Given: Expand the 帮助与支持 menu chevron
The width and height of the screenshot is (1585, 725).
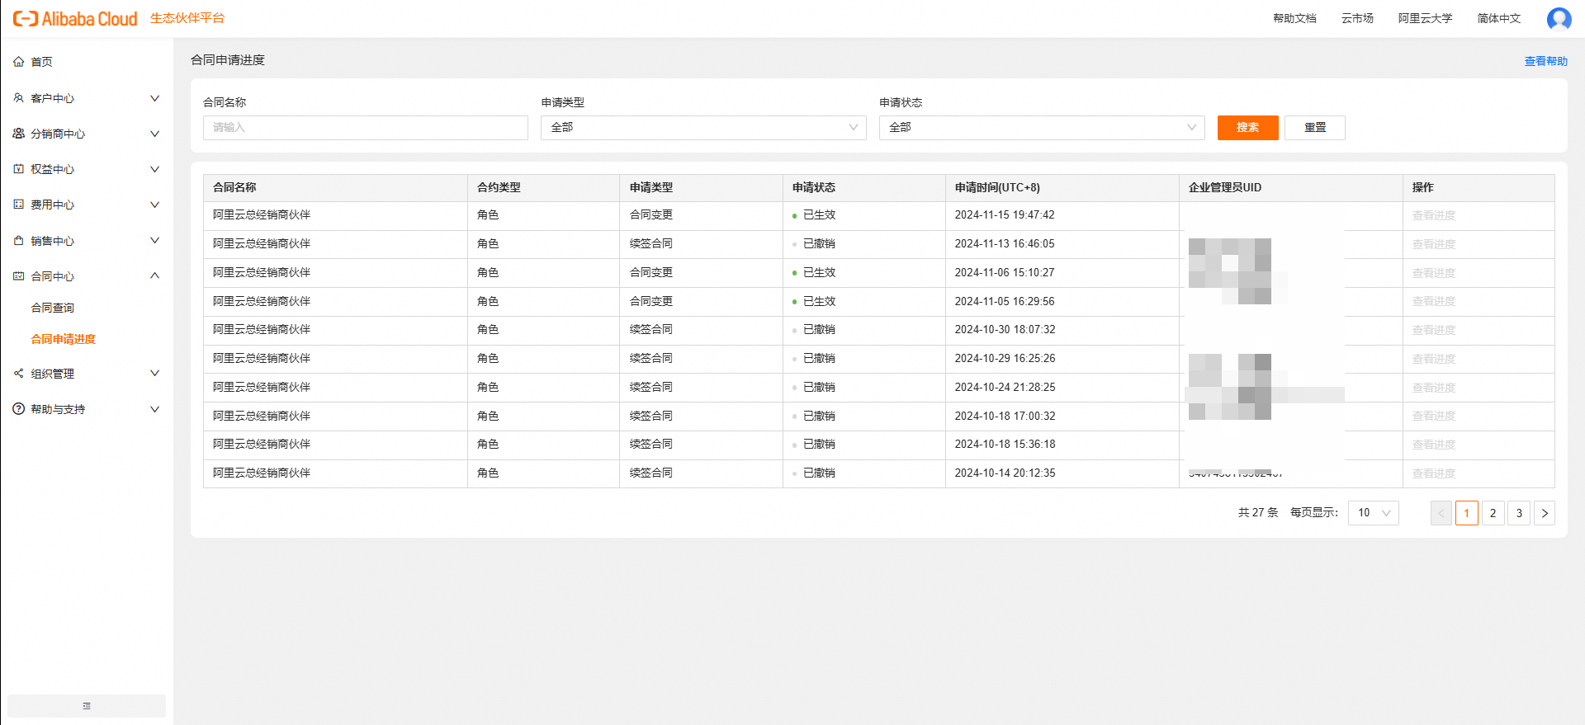Looking at the screenshot, I should pos(154,409).
